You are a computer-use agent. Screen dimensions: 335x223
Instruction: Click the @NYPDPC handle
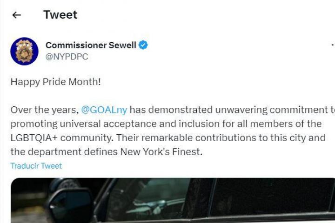(x=67, y=57)
